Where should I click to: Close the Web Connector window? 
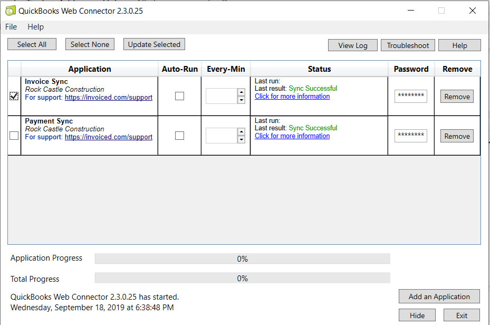click(473, 11)
